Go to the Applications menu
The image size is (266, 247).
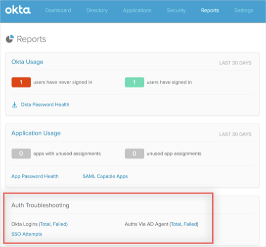137,10
